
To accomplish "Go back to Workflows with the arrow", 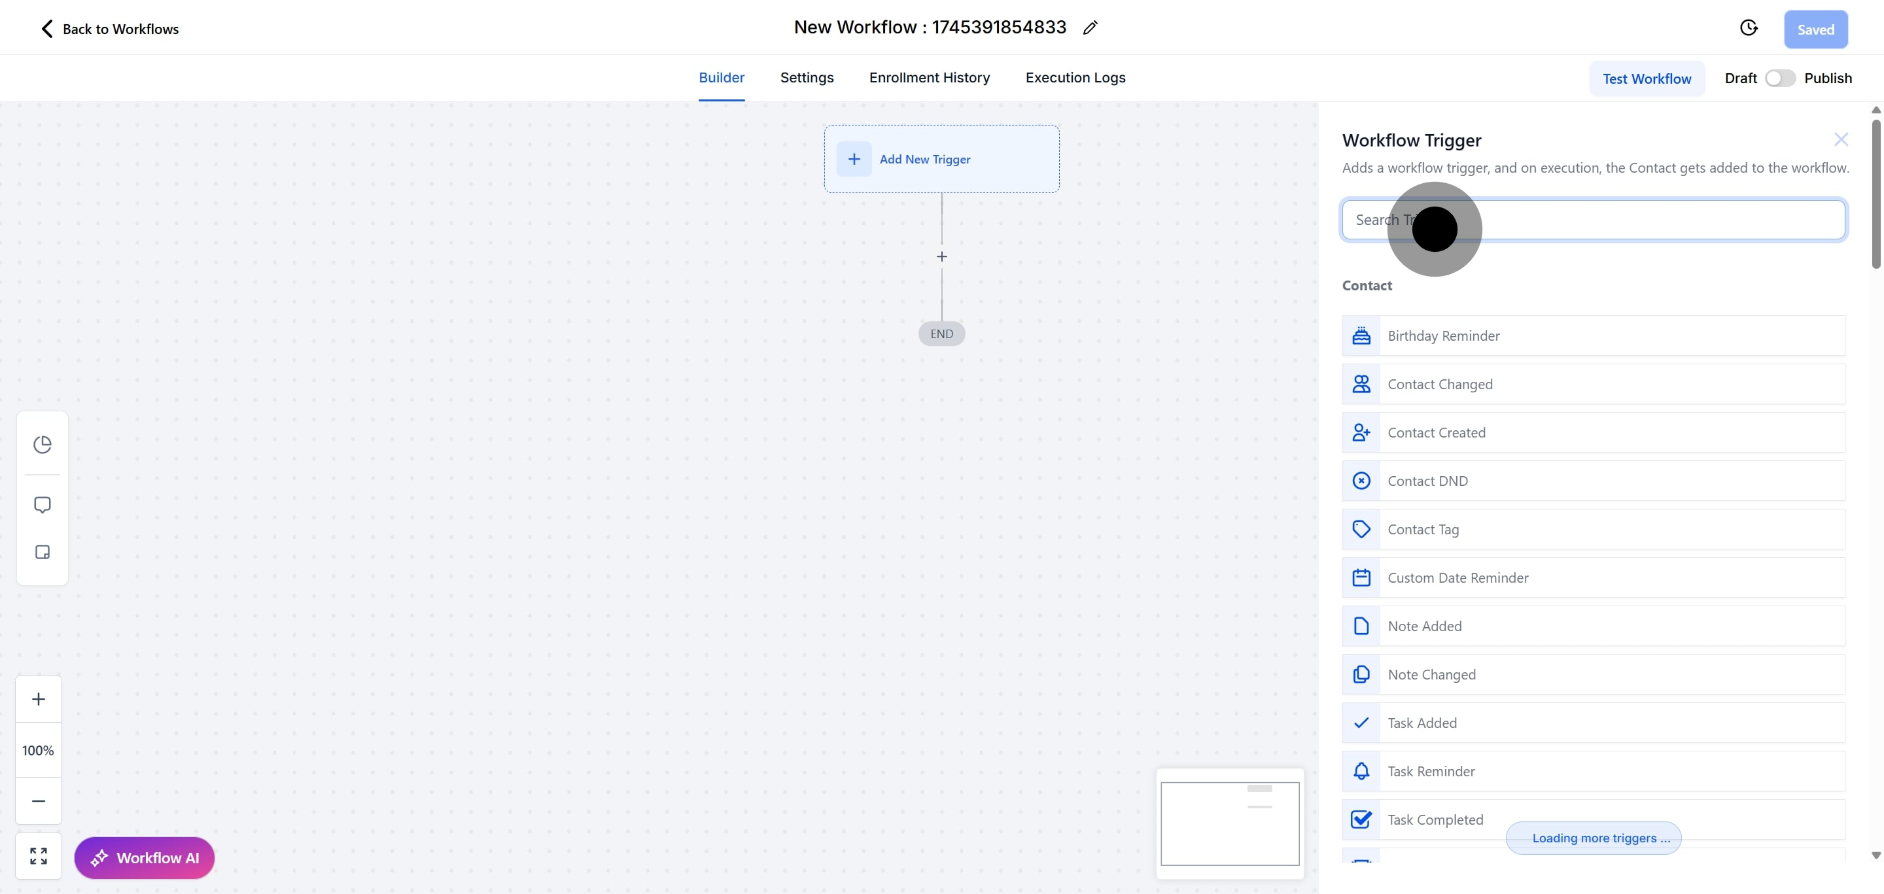I will pyautogui.click(x=47, y=29).
